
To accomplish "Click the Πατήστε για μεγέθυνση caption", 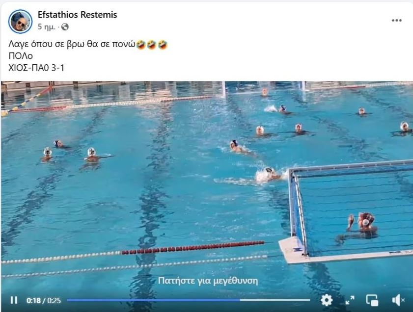I will click(208, 281).
